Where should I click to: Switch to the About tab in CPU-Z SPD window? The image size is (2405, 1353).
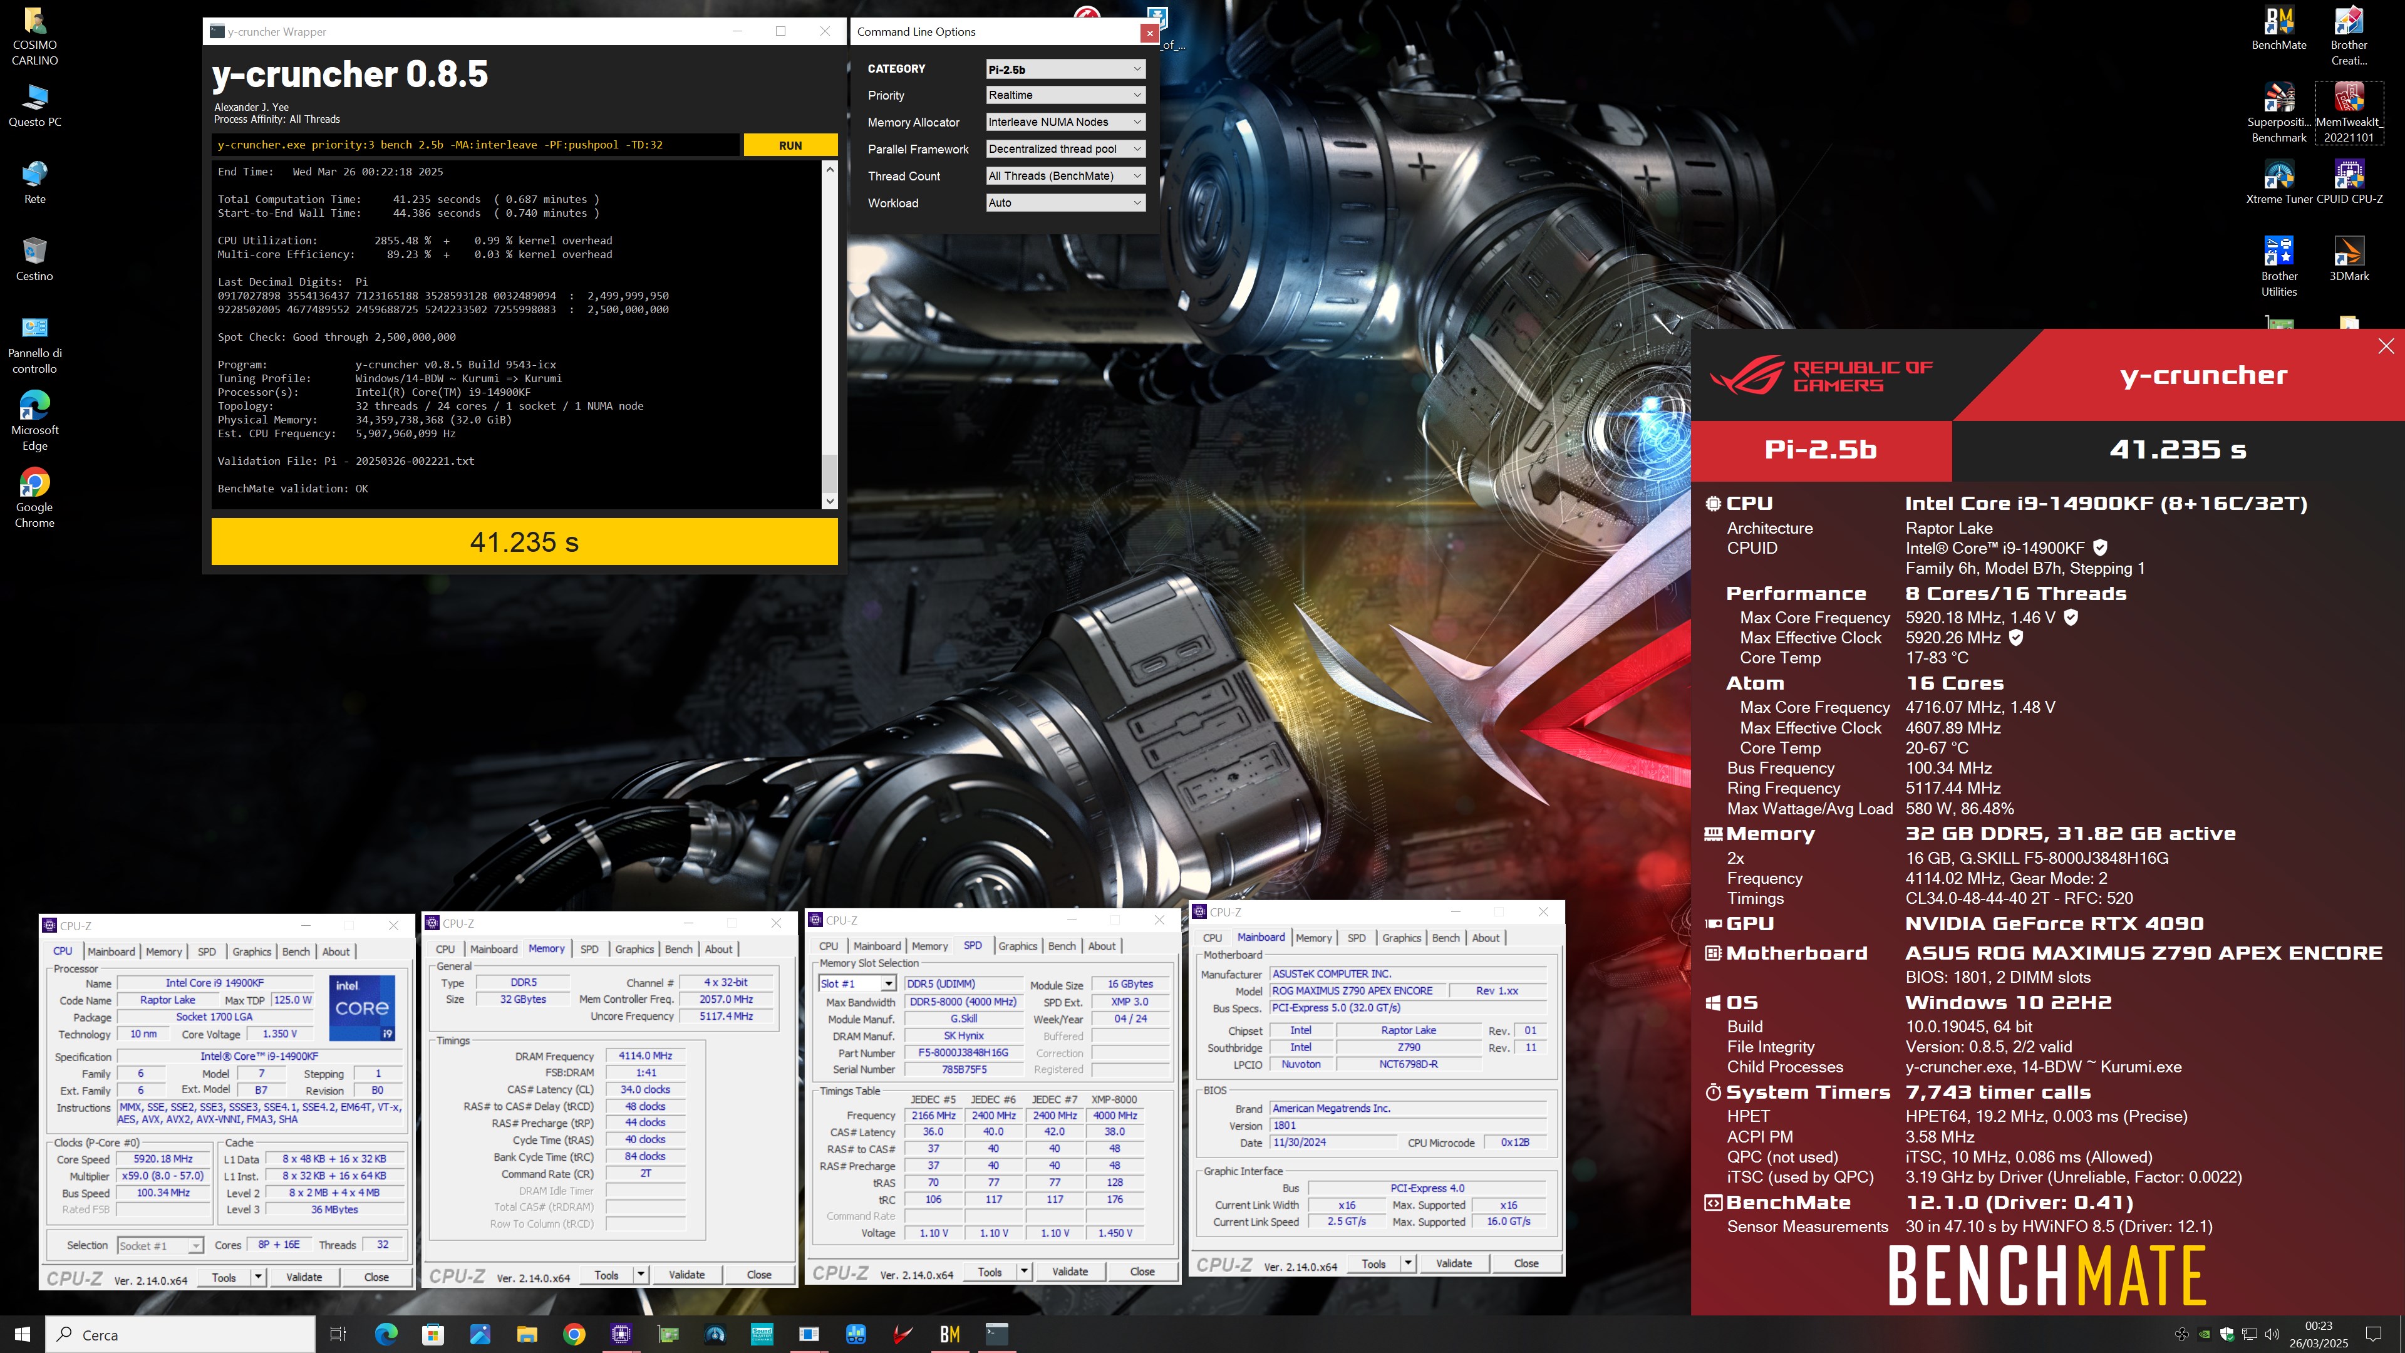coord(1102,946)
